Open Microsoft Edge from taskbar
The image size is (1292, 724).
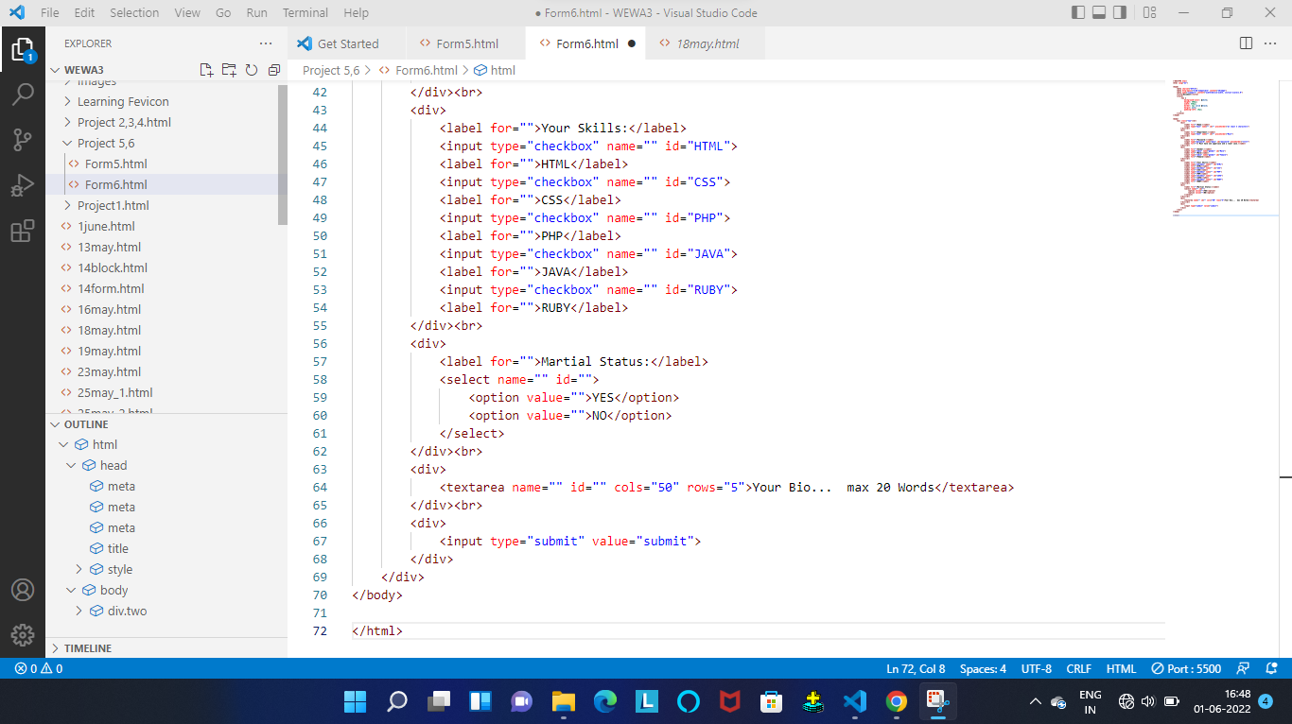pos(604,701)
